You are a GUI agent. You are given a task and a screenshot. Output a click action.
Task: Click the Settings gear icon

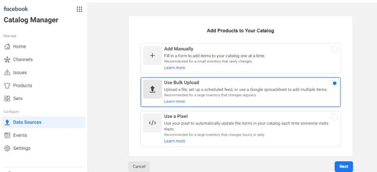pyautogui.click(x=7, y=148)
